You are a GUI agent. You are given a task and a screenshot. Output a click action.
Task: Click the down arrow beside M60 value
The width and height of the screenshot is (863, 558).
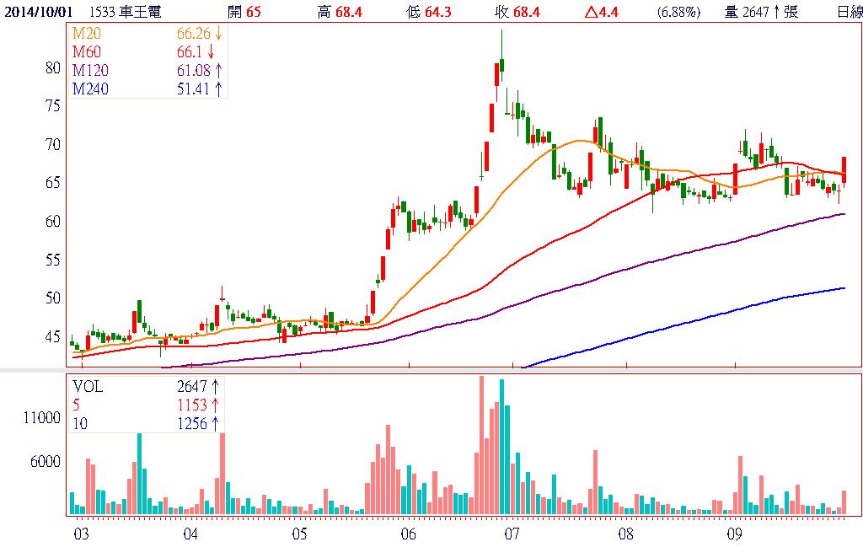[x=211, y=51]
